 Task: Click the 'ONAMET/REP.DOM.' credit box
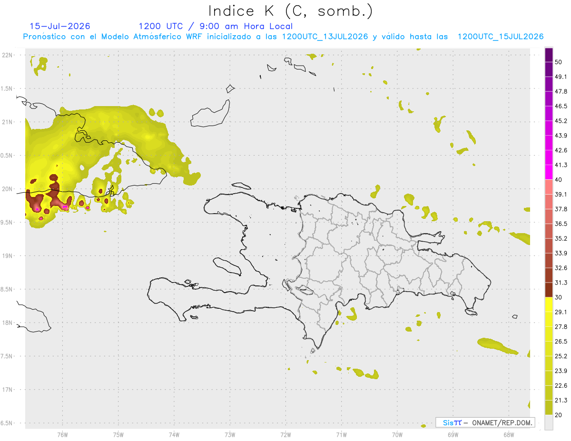(485, 422)
